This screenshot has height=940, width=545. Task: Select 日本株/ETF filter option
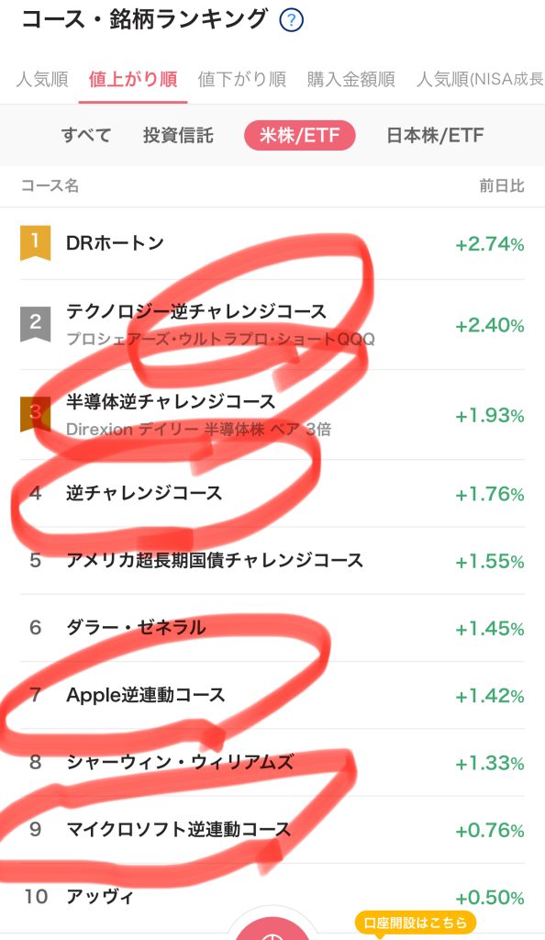click(435, 135)
